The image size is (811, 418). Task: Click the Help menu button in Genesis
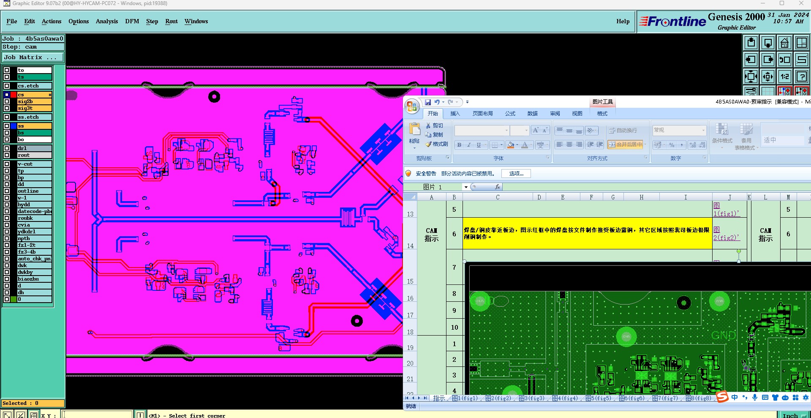623,21
